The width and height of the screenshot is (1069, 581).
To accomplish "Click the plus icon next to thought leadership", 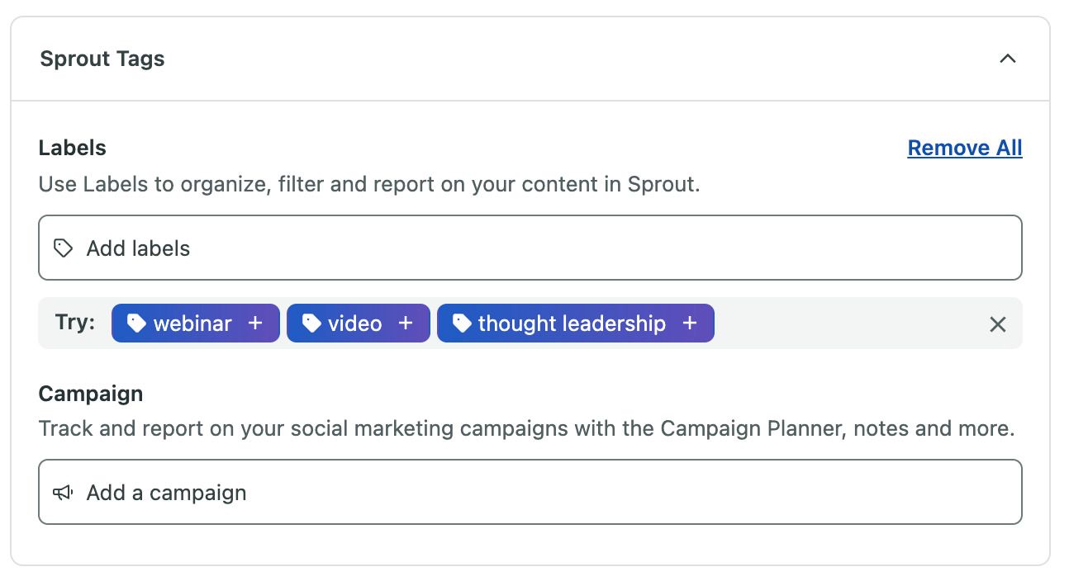I will (x=689, y=324).
